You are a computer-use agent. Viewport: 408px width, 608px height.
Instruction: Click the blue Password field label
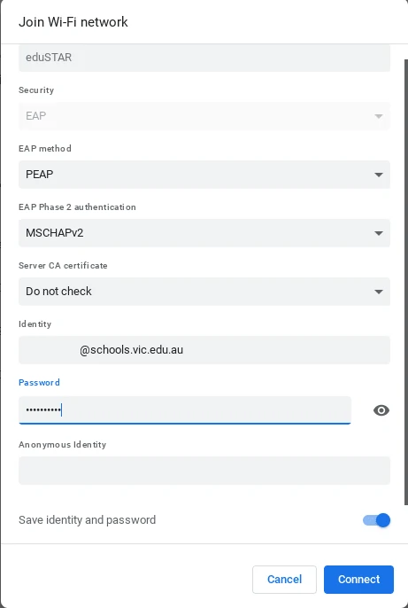point(39,382)
